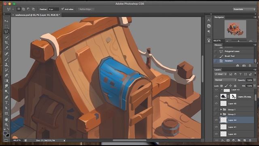Open the Fill slider dropdown arrow
The width and height of the screenshot is (259, 146).
[255, 86]
